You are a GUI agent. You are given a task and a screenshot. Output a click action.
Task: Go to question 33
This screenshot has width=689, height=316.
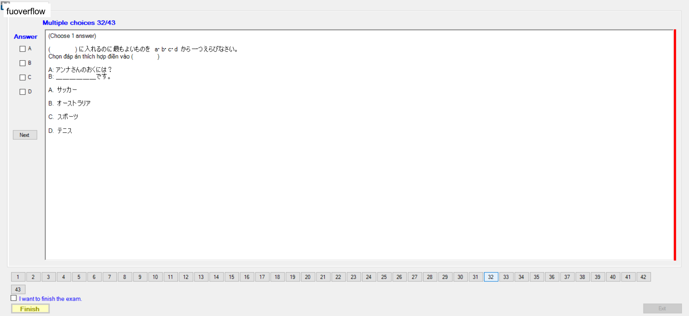(x=506, y=277)
